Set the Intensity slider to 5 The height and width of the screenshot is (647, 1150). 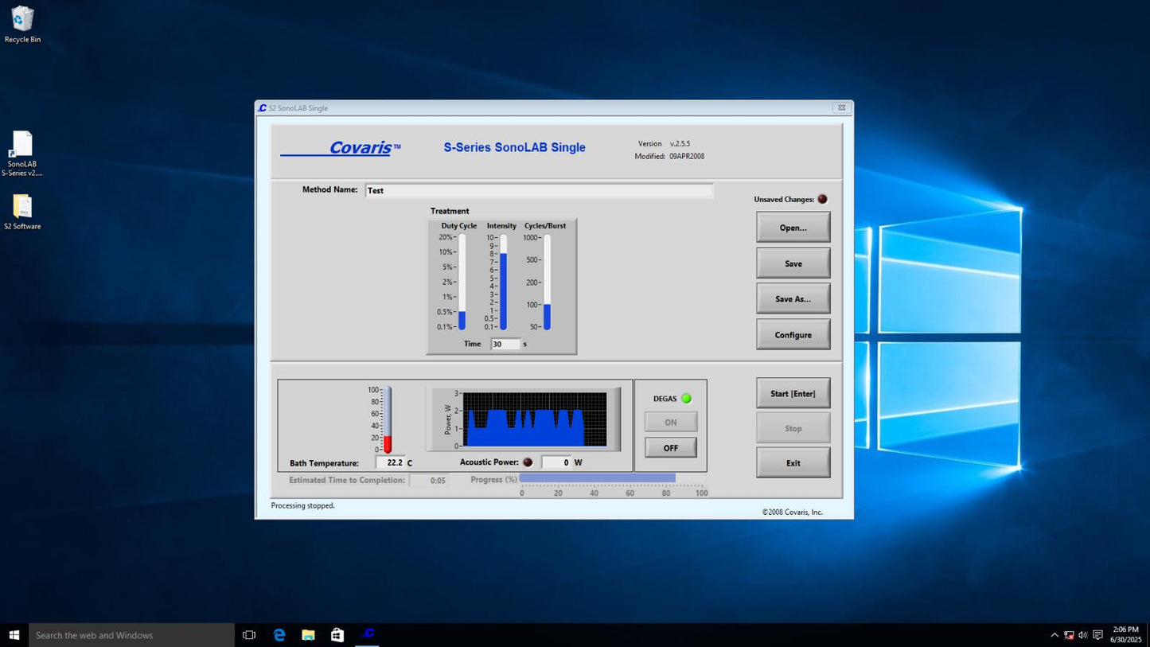tap(503, 278)
